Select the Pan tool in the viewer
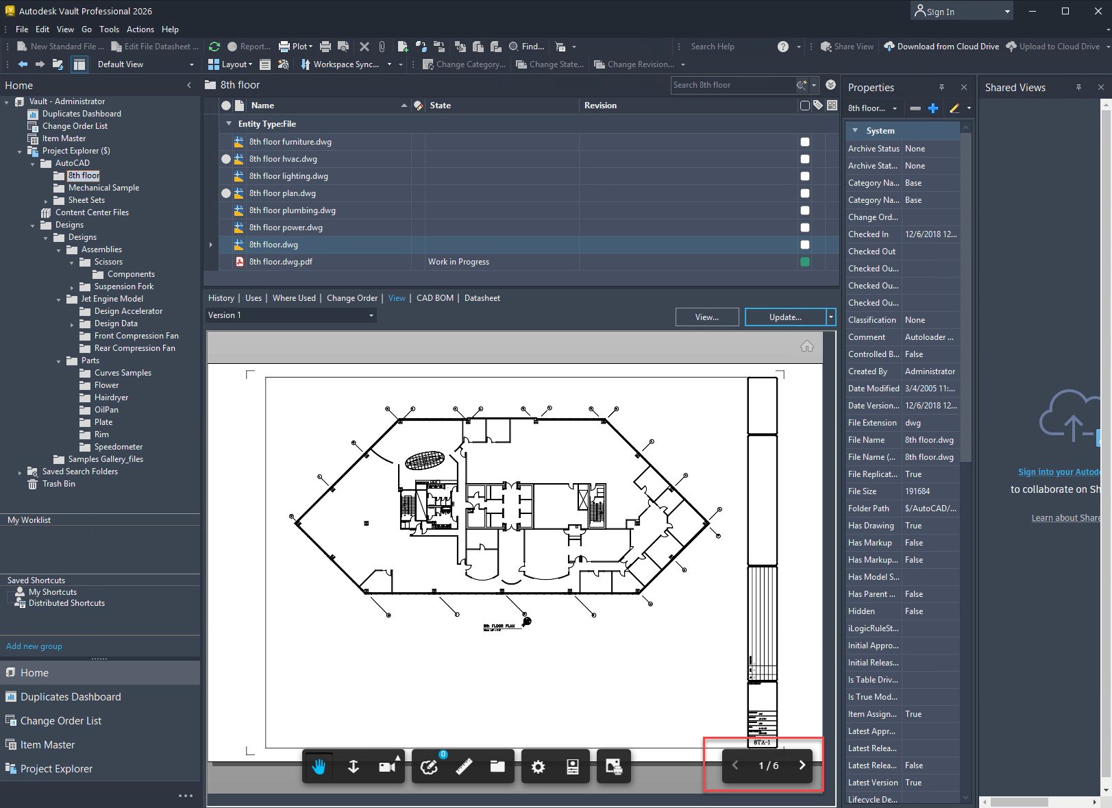Screen dimensions: 1112x808 pyautogui.click(x=318, y=766)
